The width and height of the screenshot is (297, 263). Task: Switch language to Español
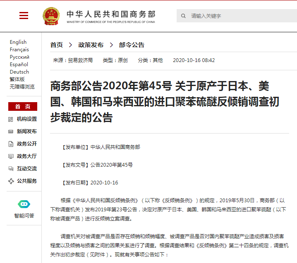19,65
